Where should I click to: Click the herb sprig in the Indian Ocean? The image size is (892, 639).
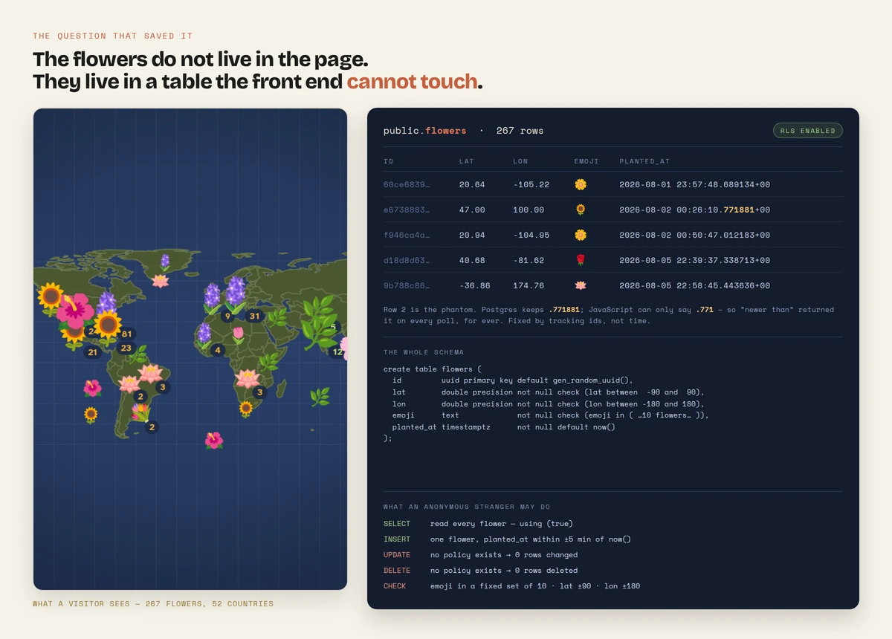coord(320,397)
